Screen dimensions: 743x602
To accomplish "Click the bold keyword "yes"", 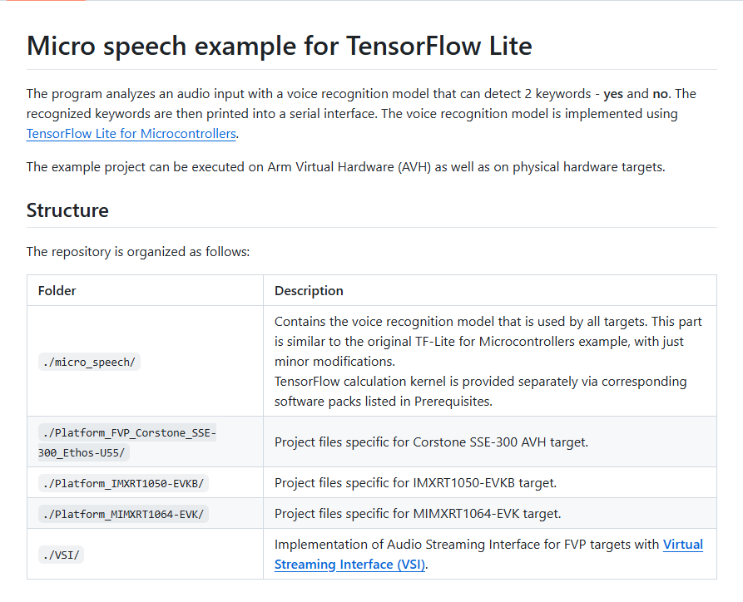I will click(613, 93).
